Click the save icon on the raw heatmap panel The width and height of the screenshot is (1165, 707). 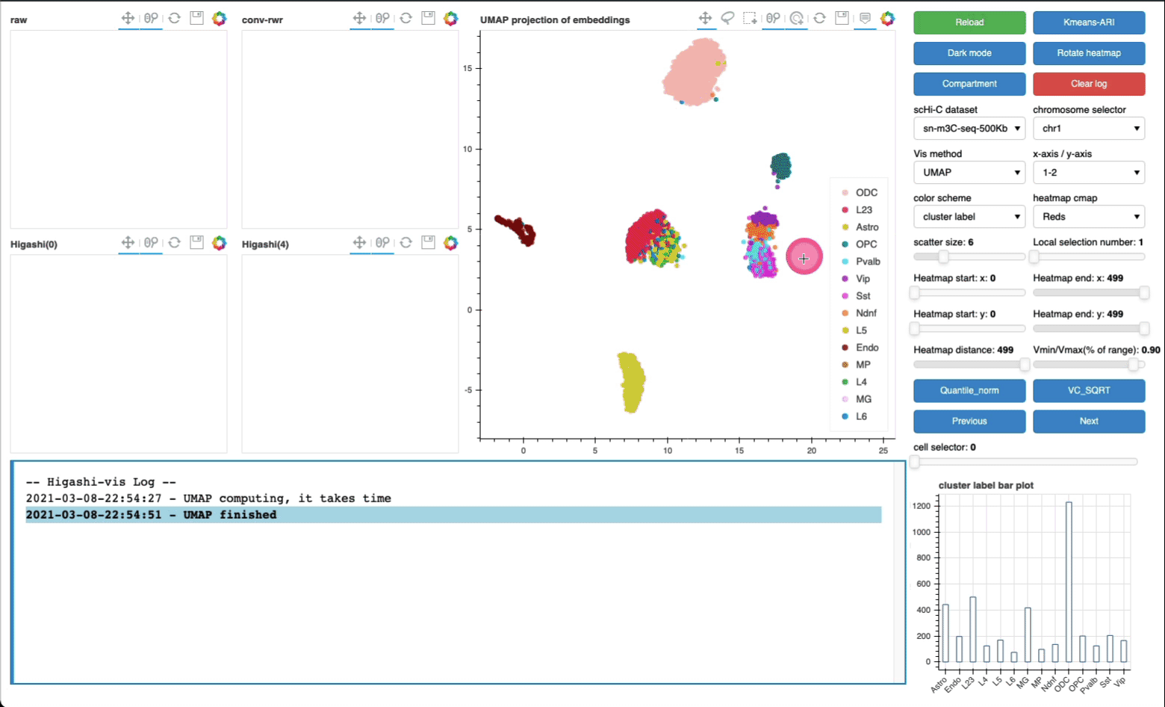(x=196, y=19)
